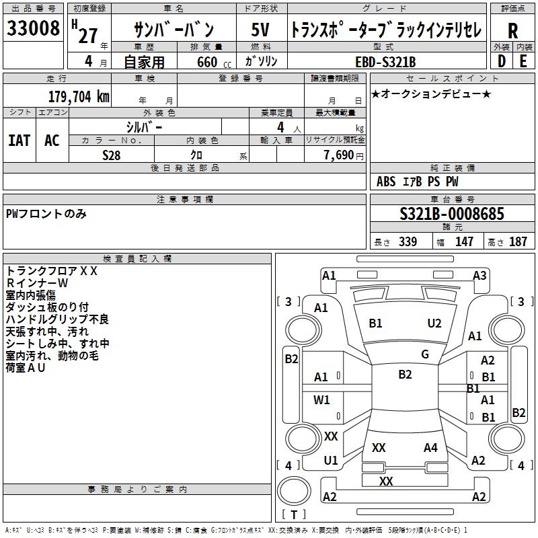
Task: Click inspector note 室内内張傷
Action: [x=30, y=295]
